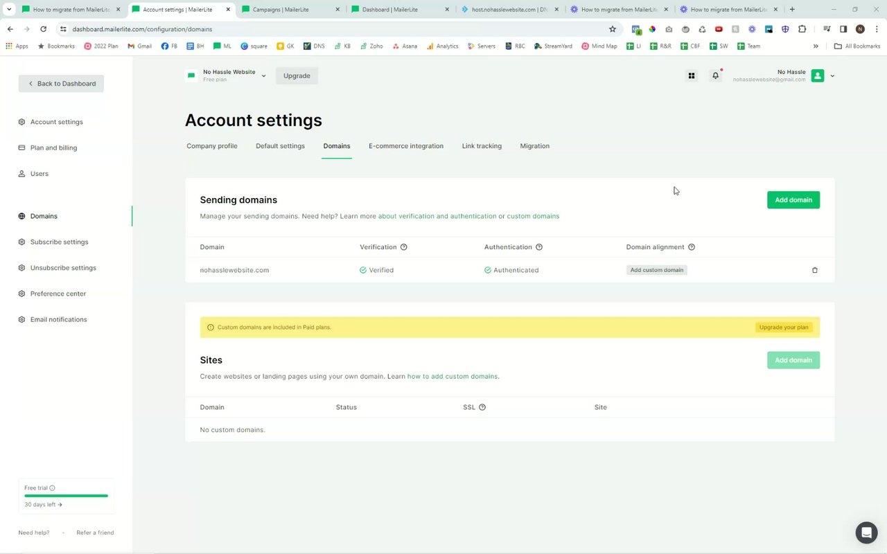Click Add custom domain button
The image size is (887, 554).
(x=656, y=270)
